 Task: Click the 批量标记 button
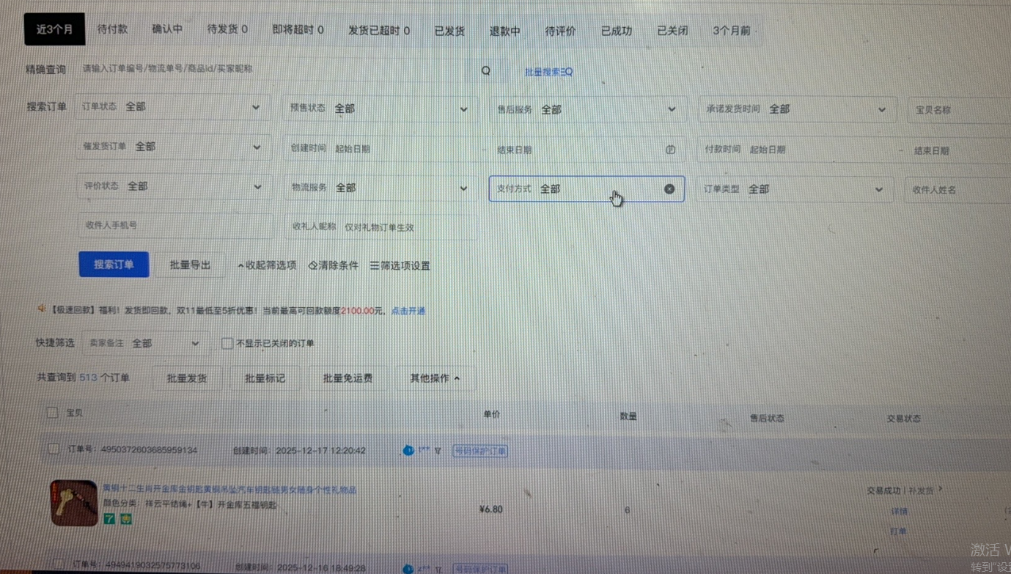(x=265, y=378)
